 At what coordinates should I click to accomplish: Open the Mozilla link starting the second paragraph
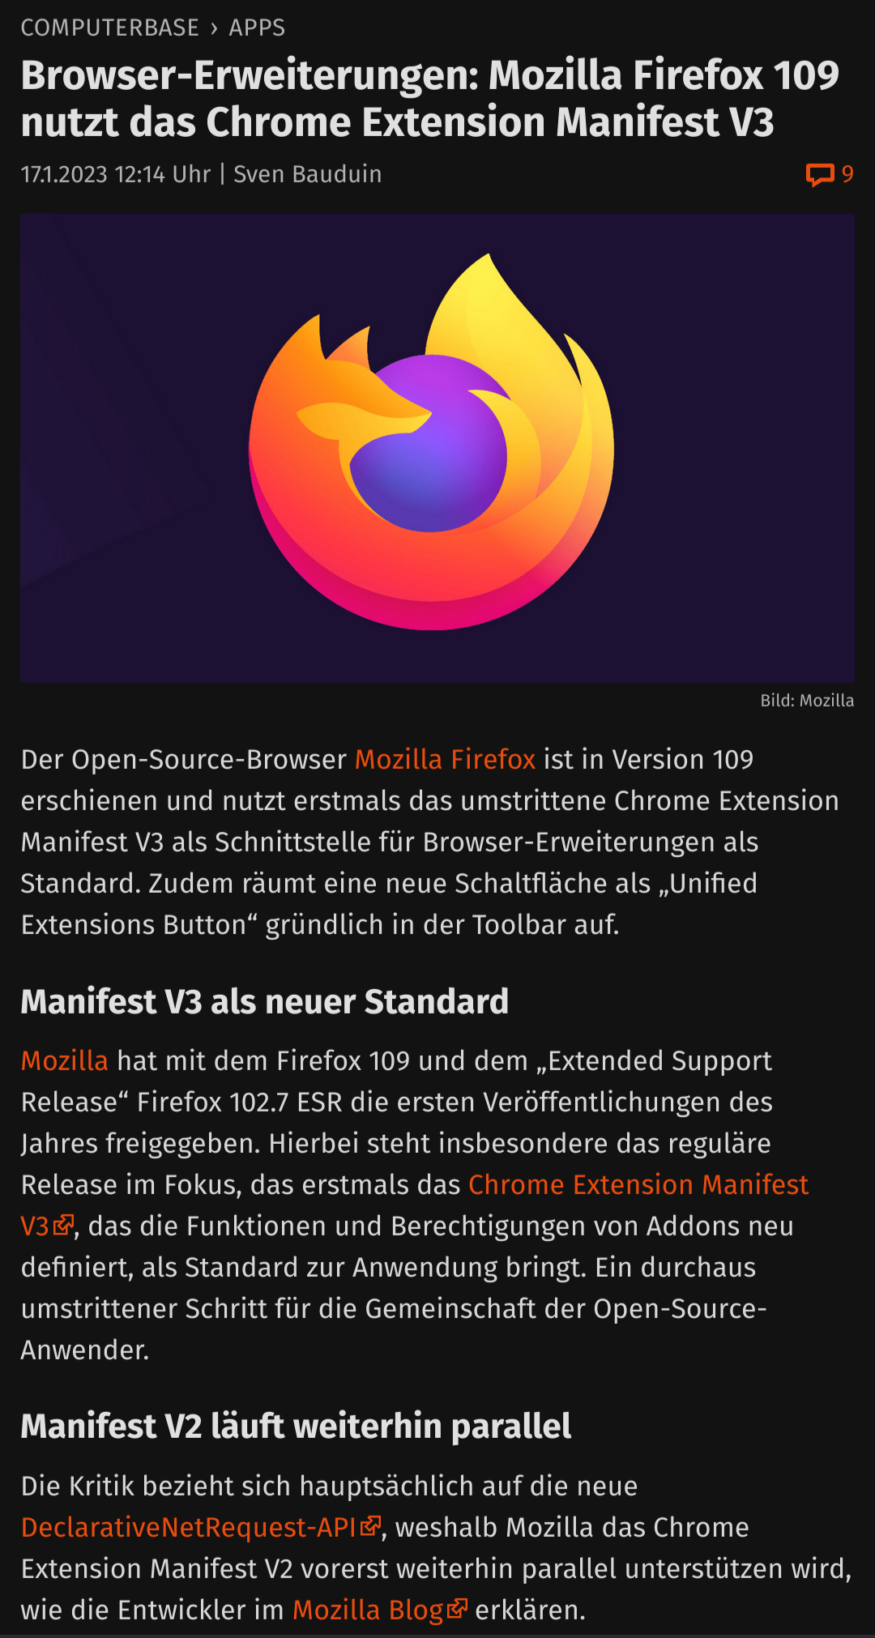tap(64, 1060)
